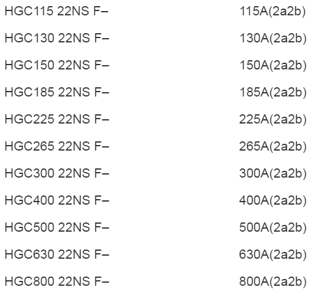
Task: Select the HGC500 22NS F– entry
Action: click(x=57, y=227)
